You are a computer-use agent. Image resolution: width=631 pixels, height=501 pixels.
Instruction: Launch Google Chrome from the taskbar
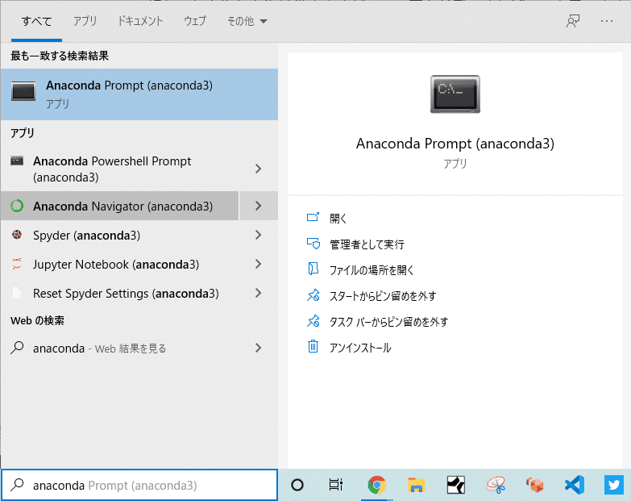coord(376,485)
